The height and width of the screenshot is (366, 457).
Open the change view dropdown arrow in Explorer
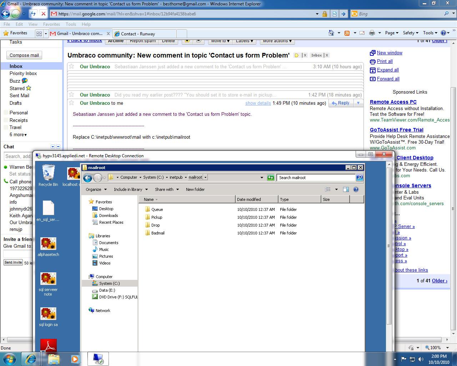(336, 189)
